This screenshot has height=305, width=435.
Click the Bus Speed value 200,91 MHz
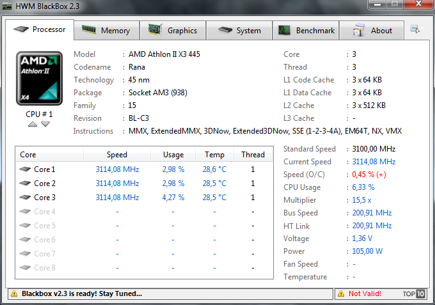tap(372, 213)
